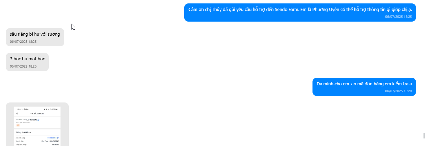Click the "Chi tiết khiếu nại" title in the screenshot
Screen dimensions: 428x146
(37, 113)
